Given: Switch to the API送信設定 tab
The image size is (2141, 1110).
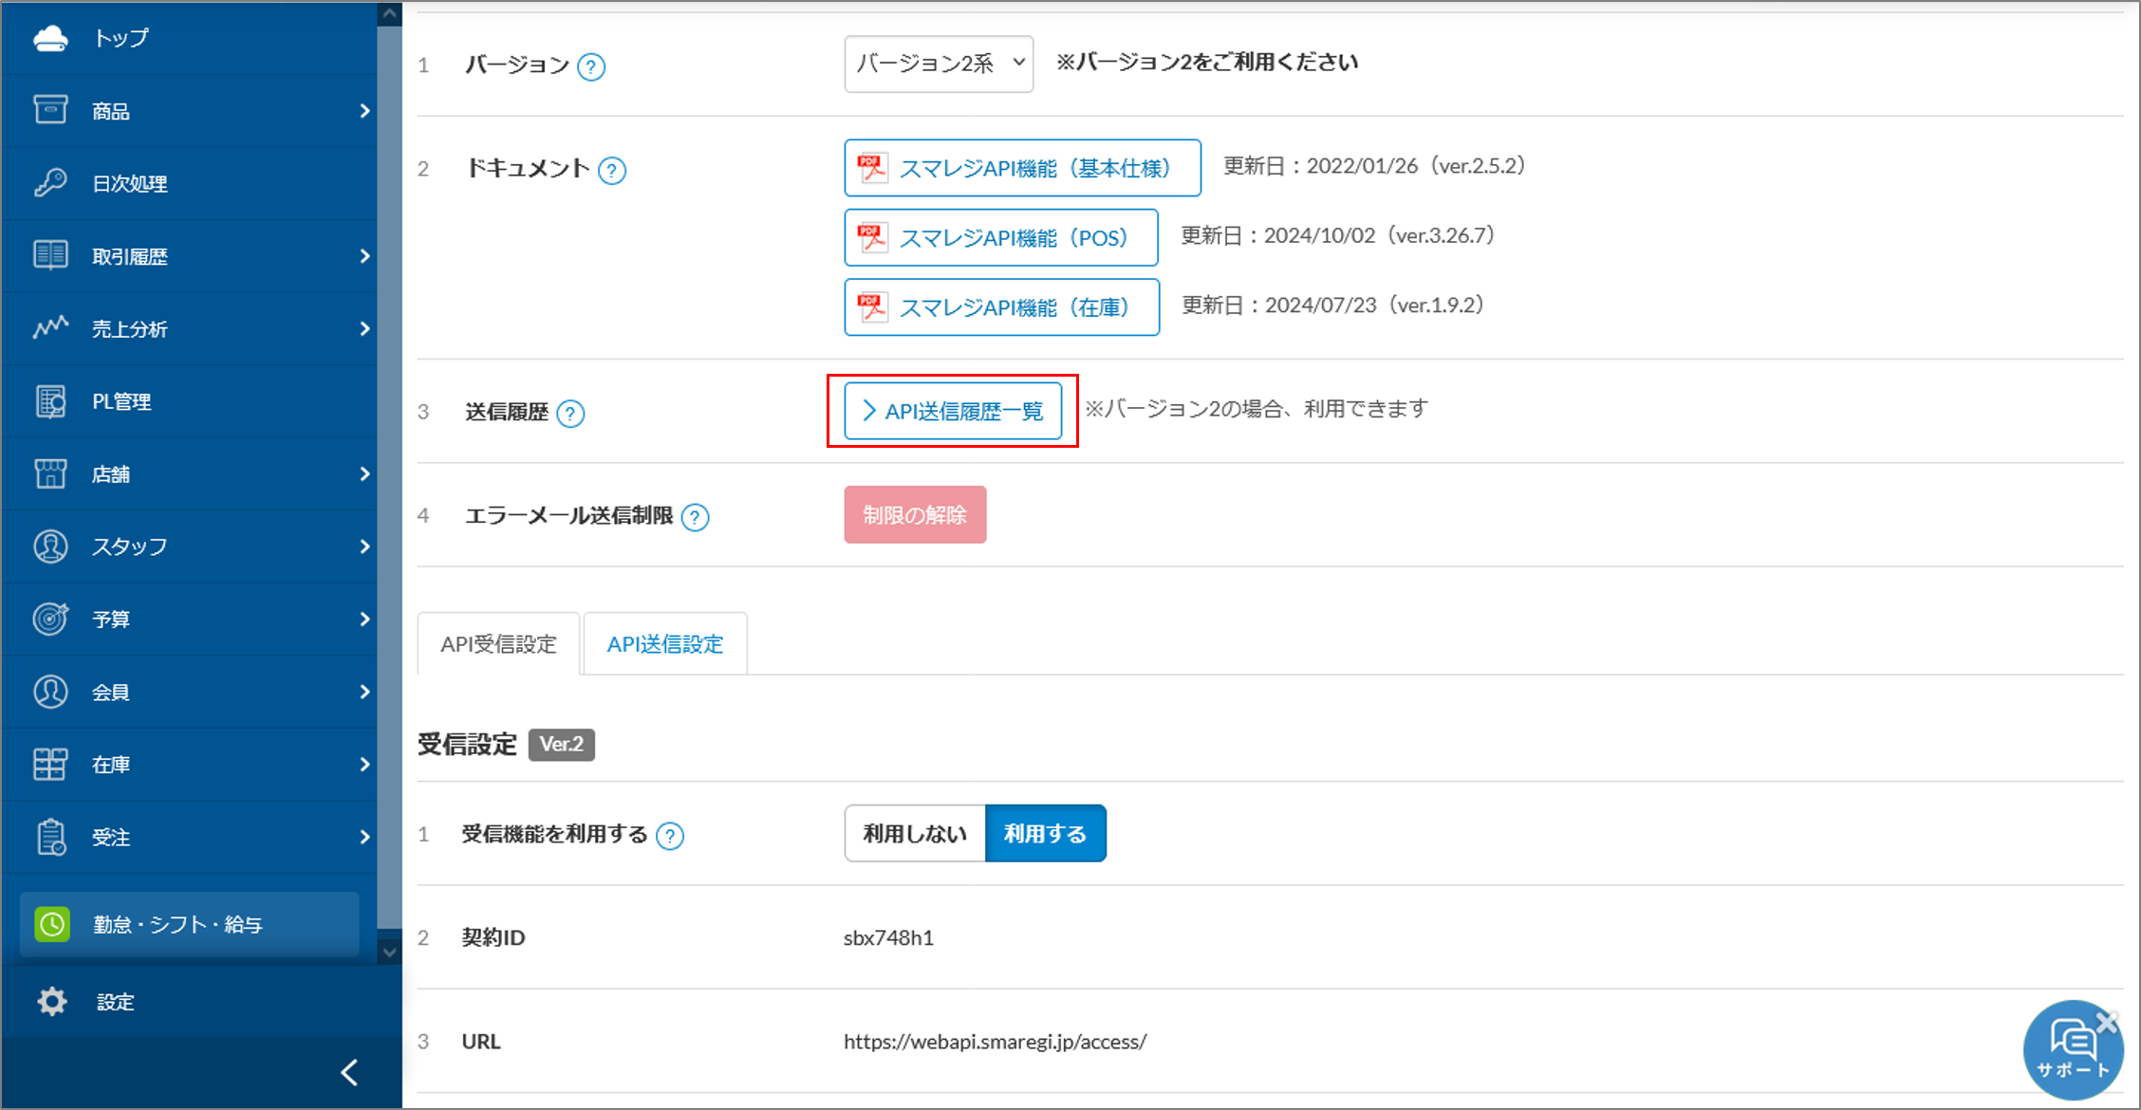Looking at the screenshot, I should [x=664, y=643].
